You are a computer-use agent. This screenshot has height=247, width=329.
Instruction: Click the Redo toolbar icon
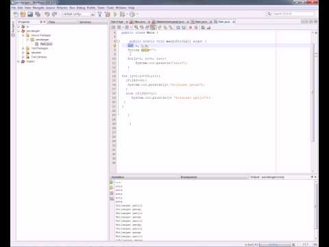click(x=54, y=14)
